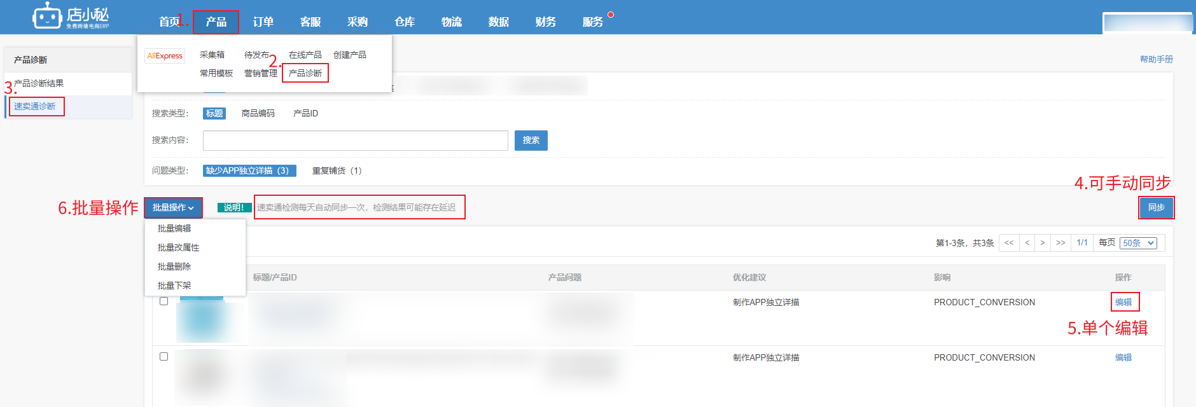Select 商品编码 as search type

258,113
